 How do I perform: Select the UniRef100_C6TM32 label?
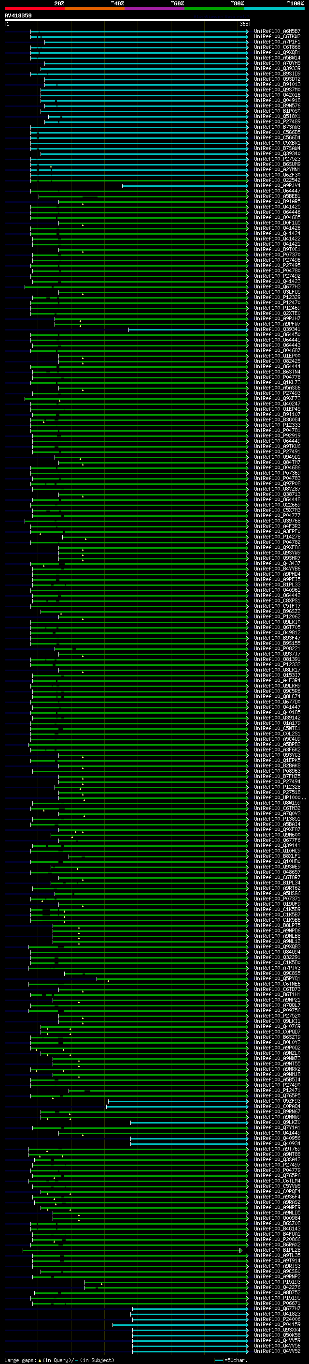[277, 808]
